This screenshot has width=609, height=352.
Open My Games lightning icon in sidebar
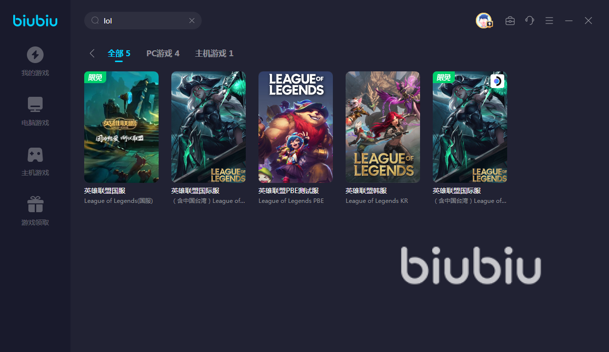click(35, 55)
